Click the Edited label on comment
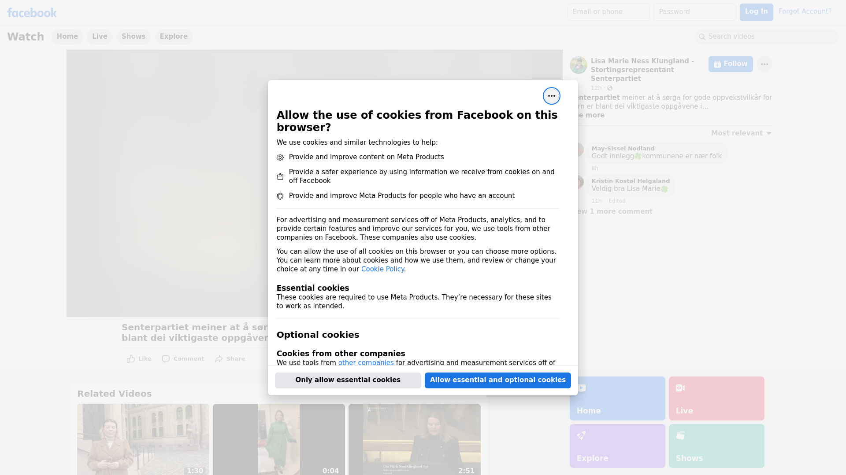The image size is (846, 475). click(617, 201)
